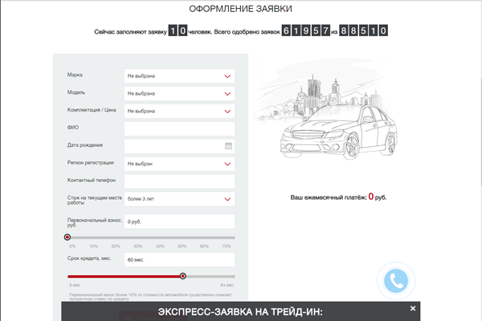Focus the Дата рождения field
Viewport: 482px width, 321px height.
(x=173, y=146)
